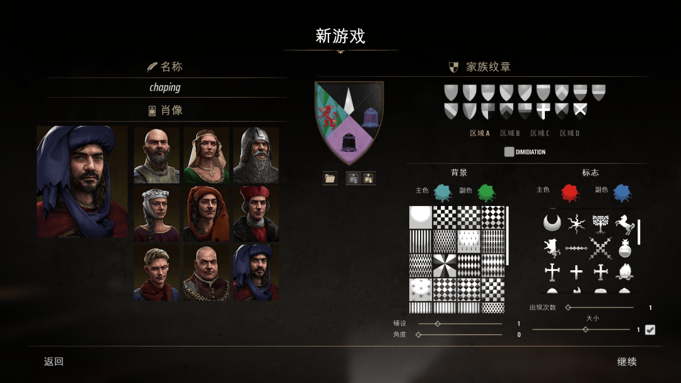Uncheck the checkbox beside the 大小 slider
Image resolution: width=681 pixels, height=383 pixels.
coord(649,330)
